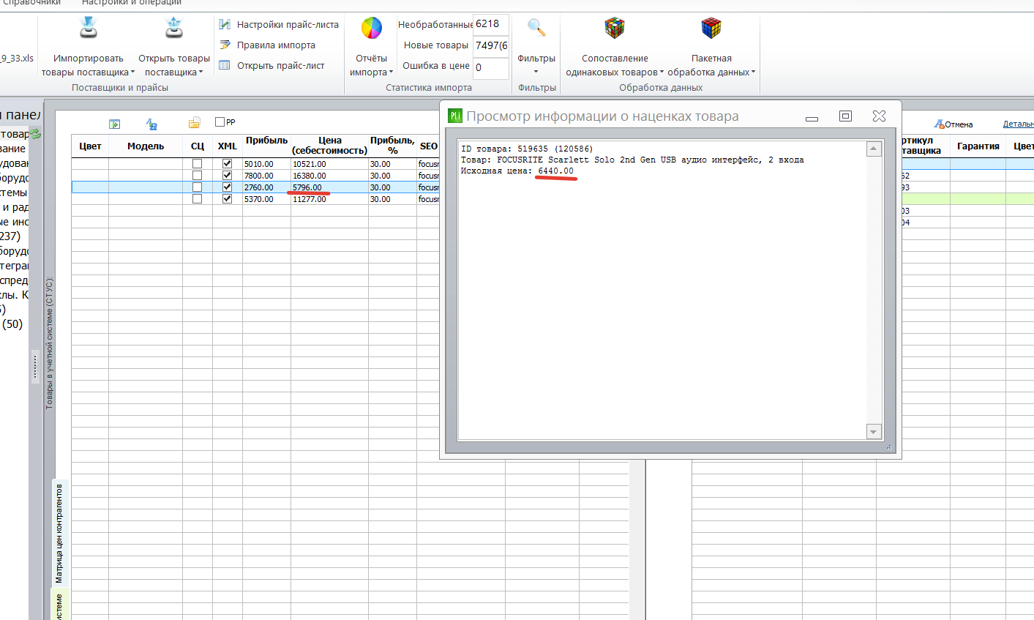
Task: Tick СЦ checkbox in the 7800.00 row
Action: click(197, 176)
